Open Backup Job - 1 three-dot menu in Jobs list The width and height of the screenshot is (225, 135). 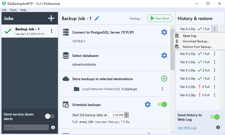[51, 31]
